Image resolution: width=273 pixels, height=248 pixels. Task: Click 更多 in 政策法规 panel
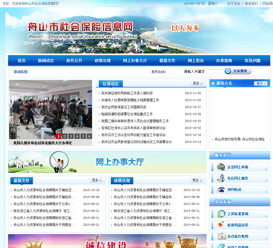pos(196,180)
